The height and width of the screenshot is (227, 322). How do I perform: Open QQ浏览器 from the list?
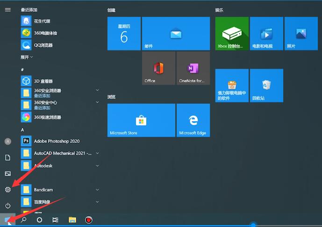pos(60,45)
